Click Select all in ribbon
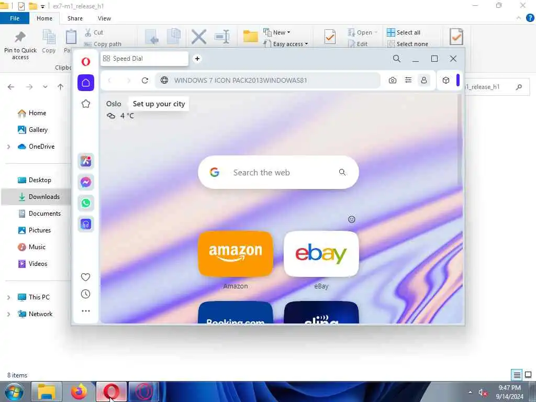Image resolution: width=536 pixels, height=402 pixels. 404,32
